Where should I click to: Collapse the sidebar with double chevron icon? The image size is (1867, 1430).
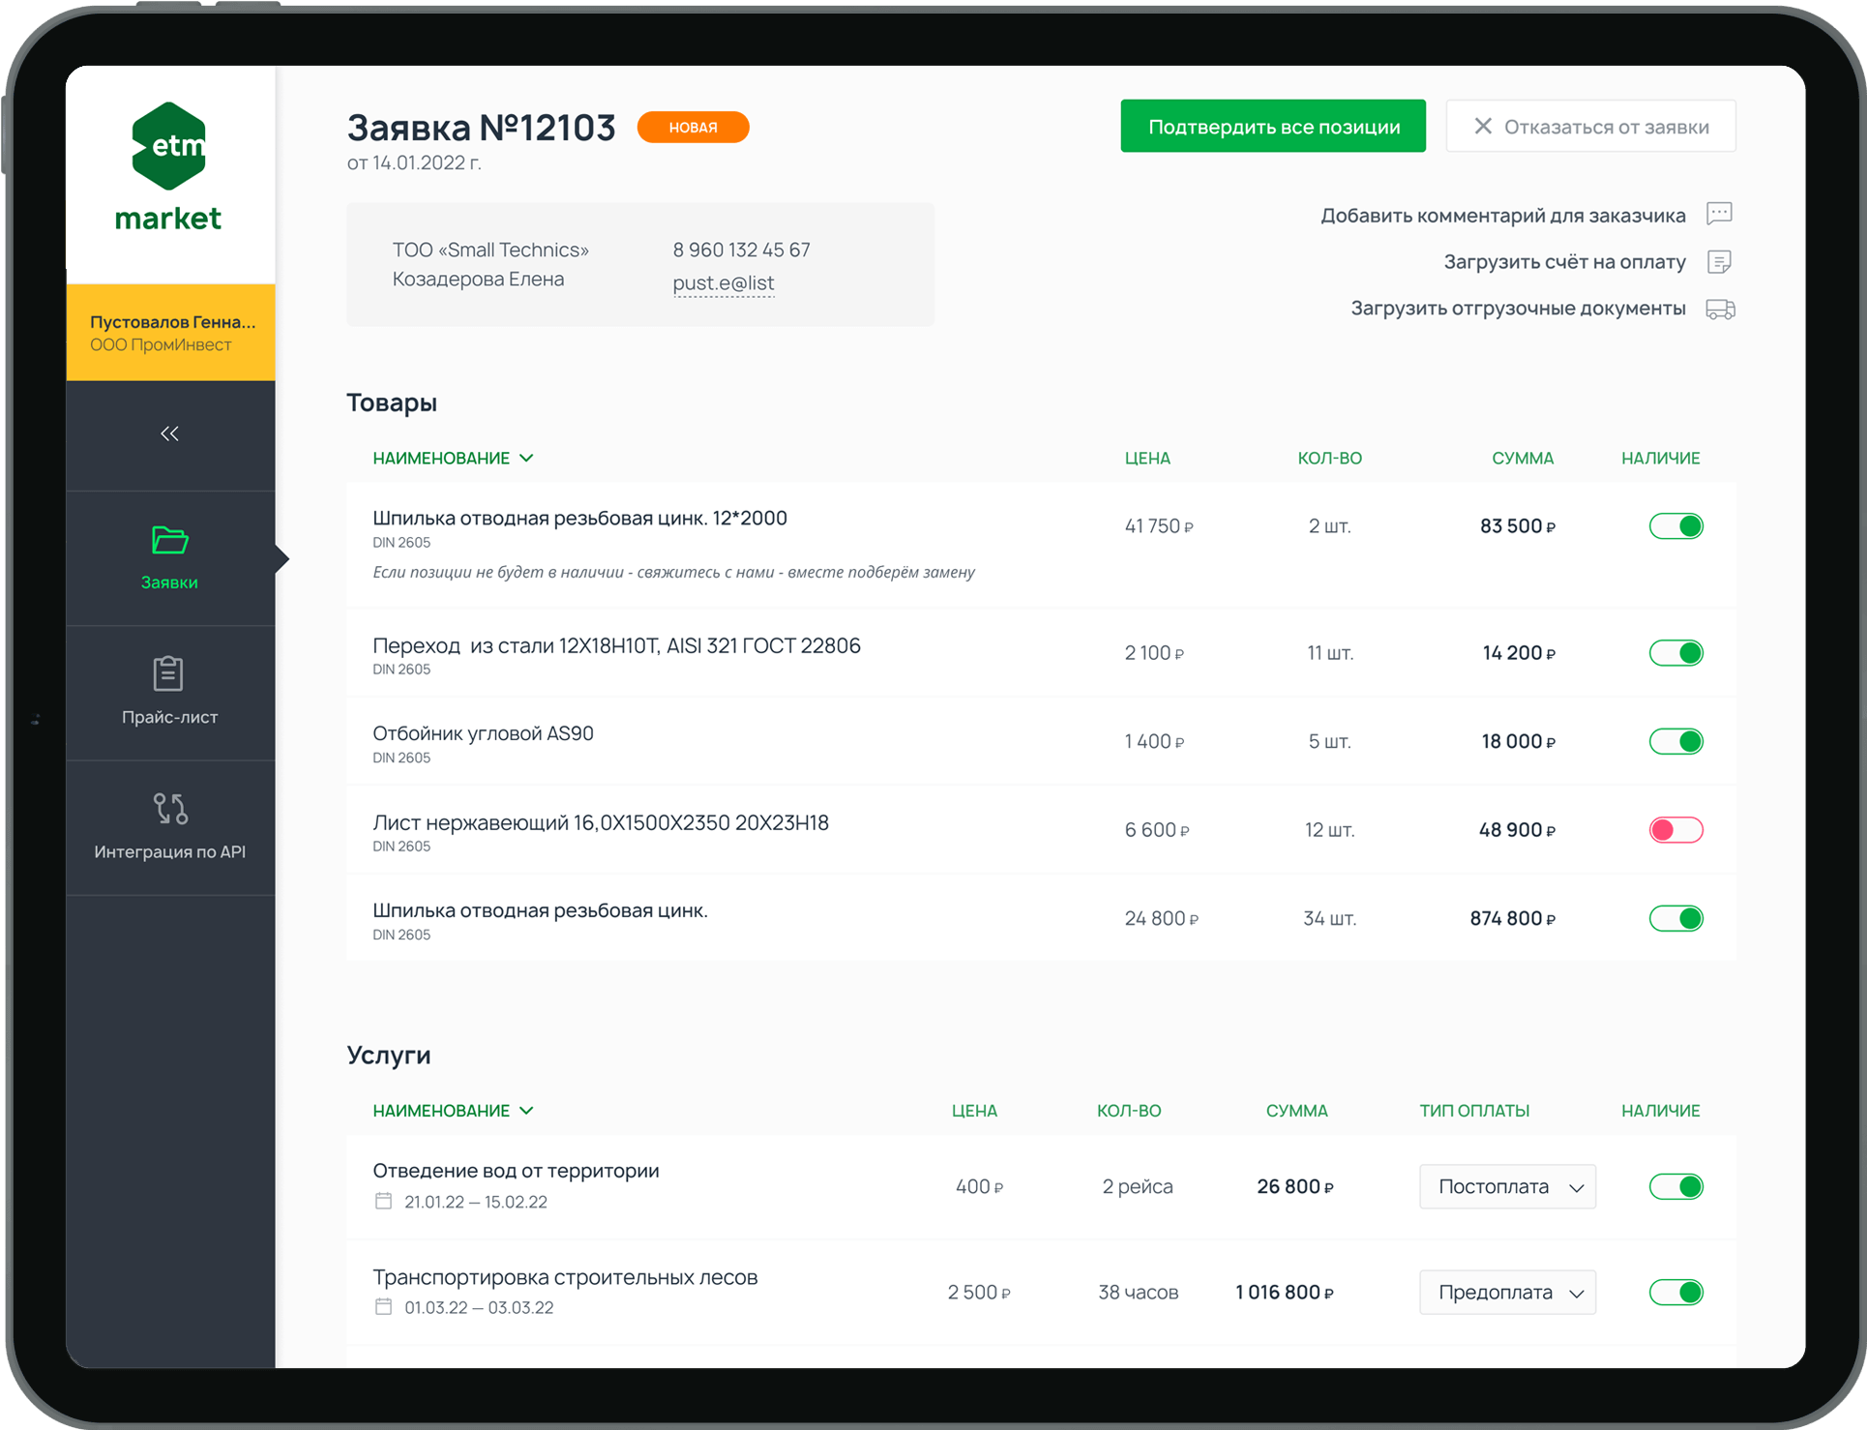click(x=169, y=433)
